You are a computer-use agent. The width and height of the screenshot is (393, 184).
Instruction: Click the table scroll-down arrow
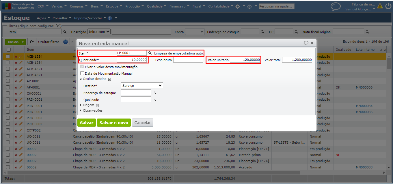[389, 167]
